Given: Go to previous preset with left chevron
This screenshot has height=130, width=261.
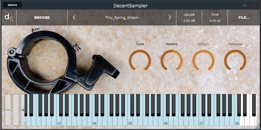Looking at the screenshot, I should (x=74, y=18).
